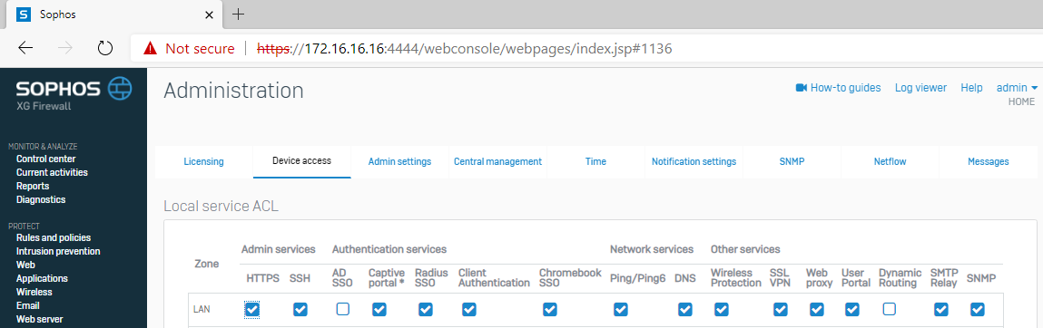Screen dimensions: 1043x328
Task: Open Web server in sidebar
Action: [x=39, y=319]
